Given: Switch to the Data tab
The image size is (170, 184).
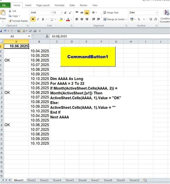Looking at the screenshot, I should pyautogui.click(x=72, y=5).
